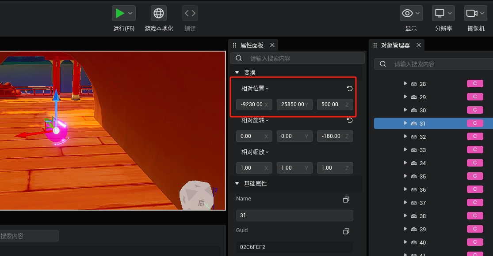493x256 pixels.
Task: Select object 35 in the object list
Action: (x=423, y=177)
